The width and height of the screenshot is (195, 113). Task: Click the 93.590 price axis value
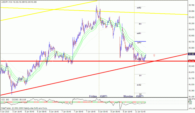pos(192,11)
